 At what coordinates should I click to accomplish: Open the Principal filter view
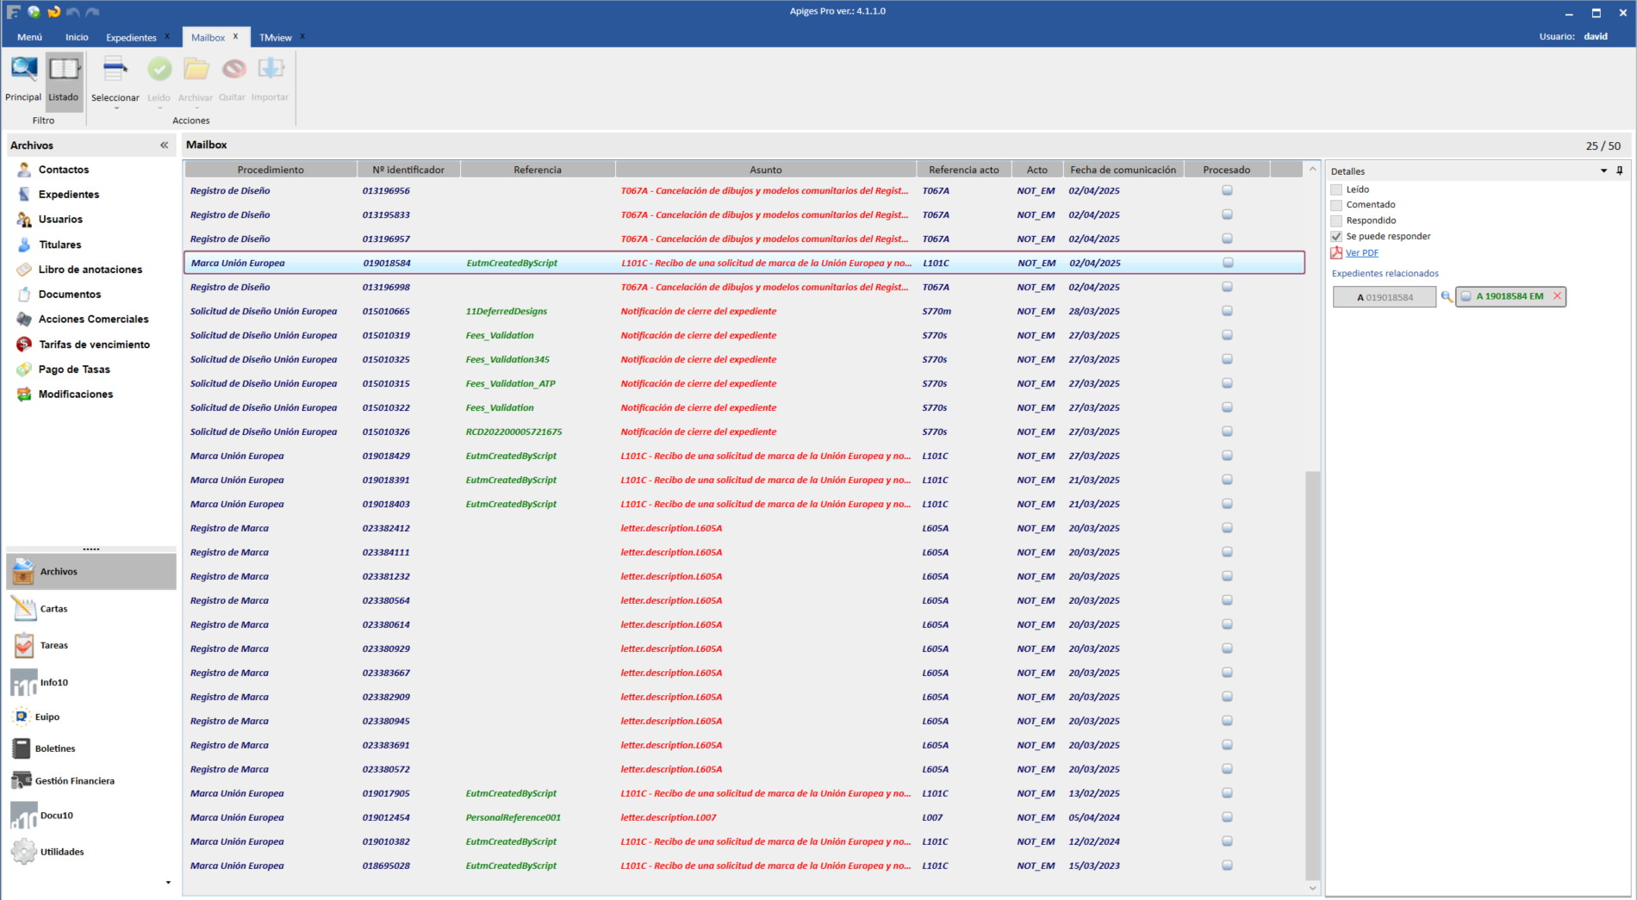click(x=23, y=79)
